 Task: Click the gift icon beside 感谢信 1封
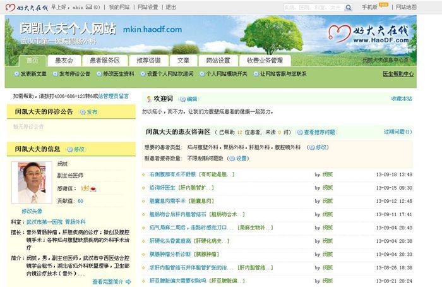tap(93, 189)
